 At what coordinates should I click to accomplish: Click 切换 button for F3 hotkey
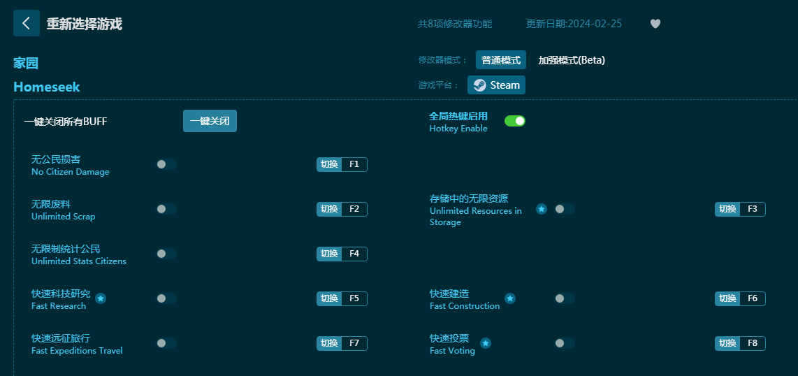tap(727, 209)
